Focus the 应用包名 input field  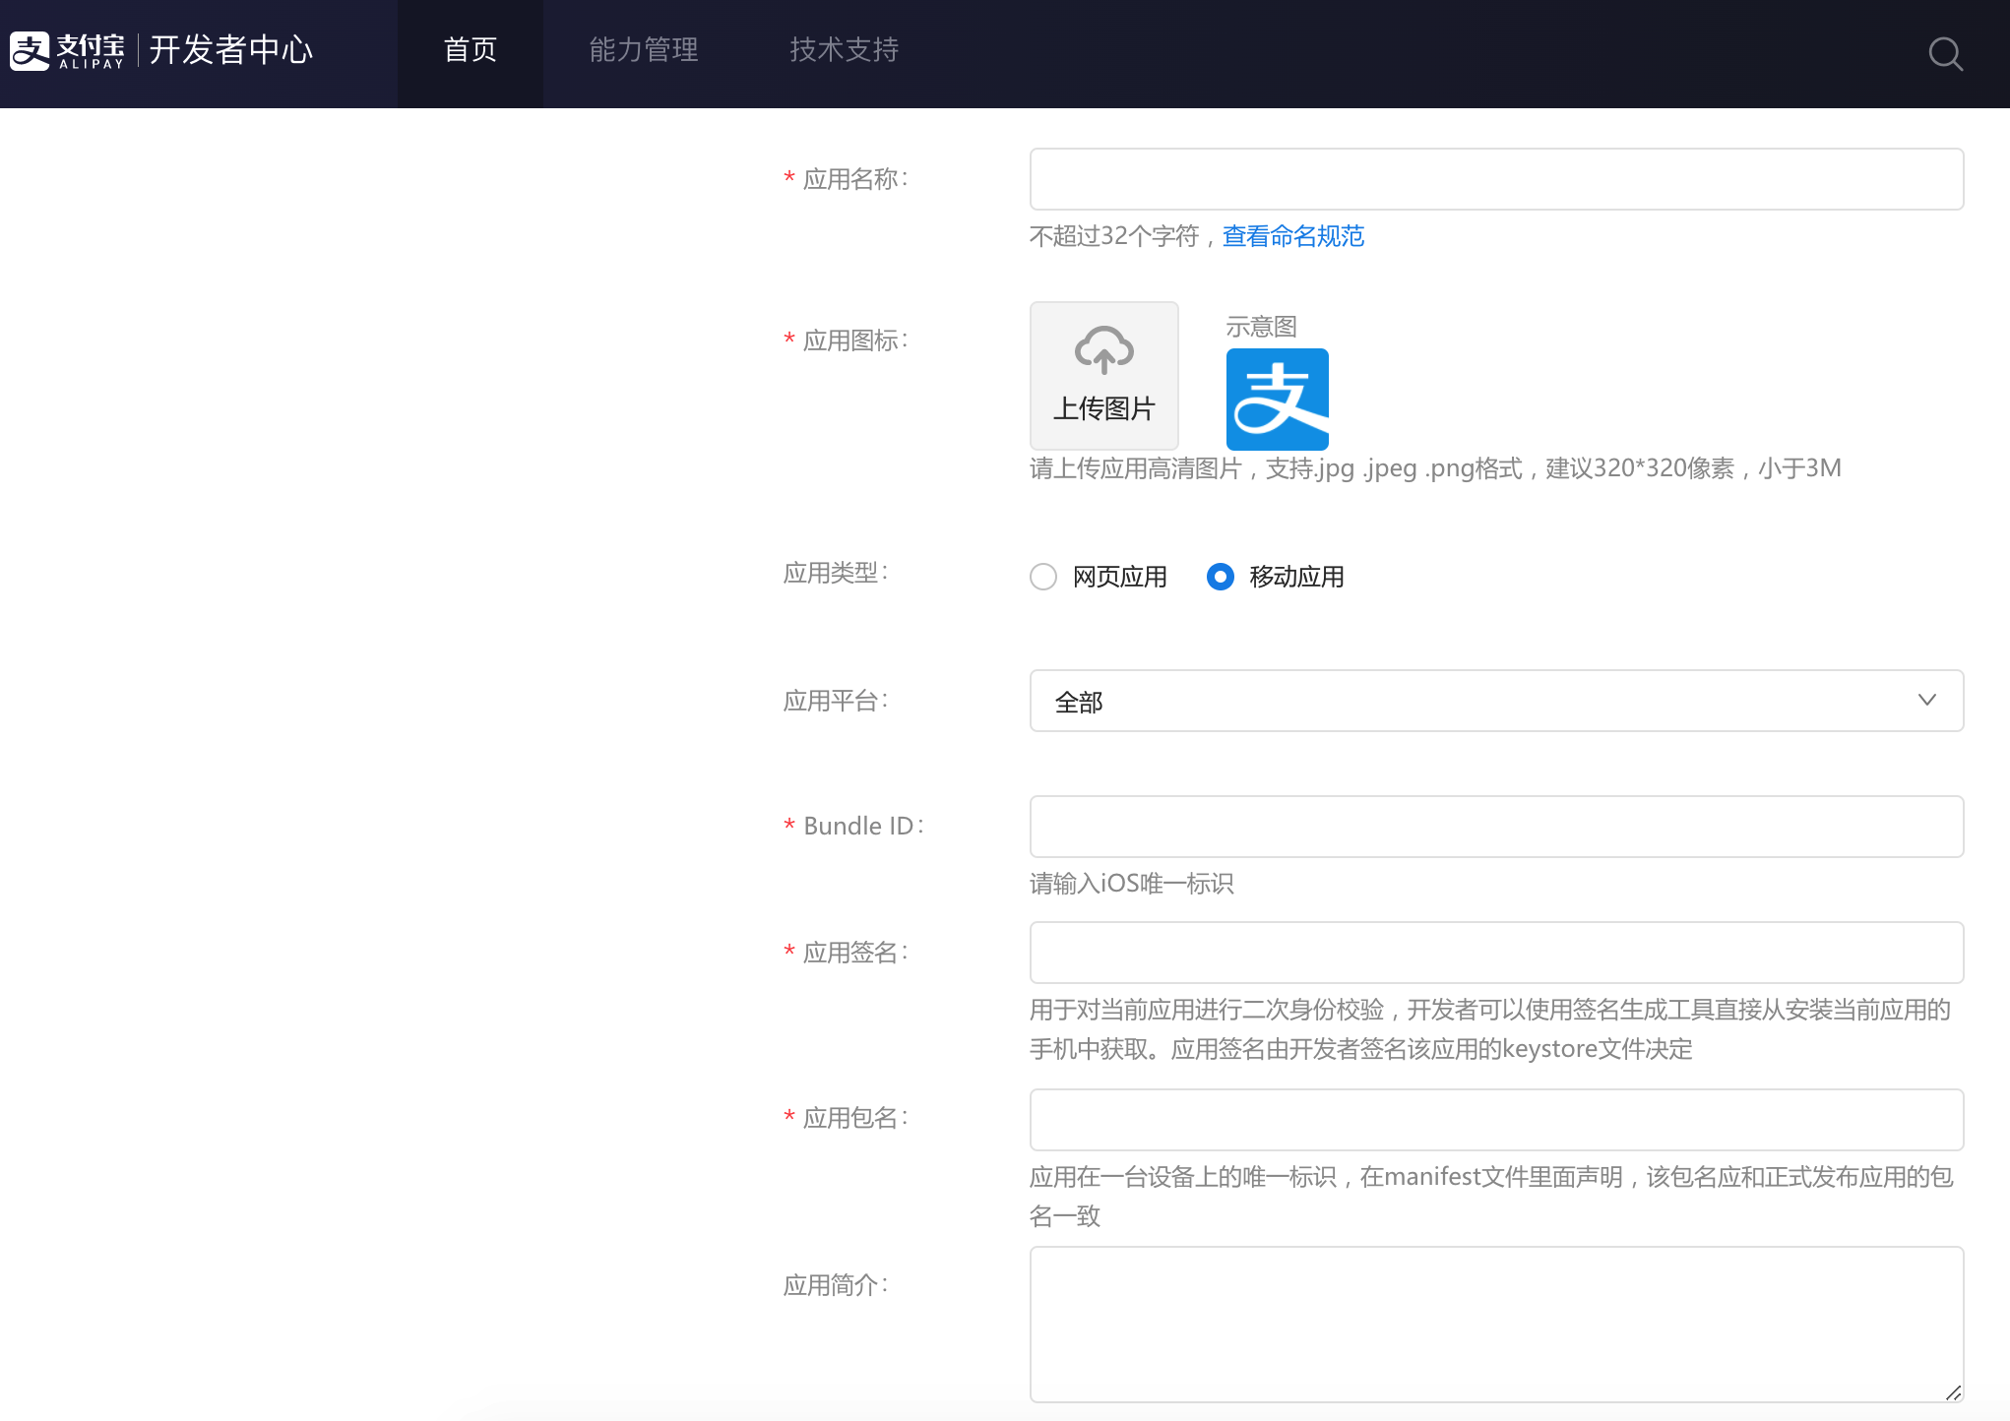[x=1496, y=1120]
